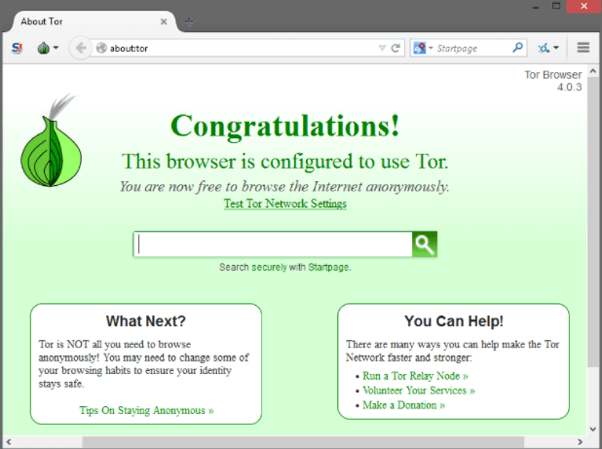This screenshot has height=449, width=602.
Task: Open Volunteer Your Services link
Action: tap(419, 391)
